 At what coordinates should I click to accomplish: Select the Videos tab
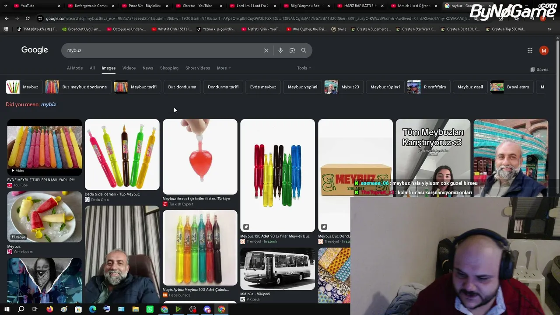(x=129, y=68)
